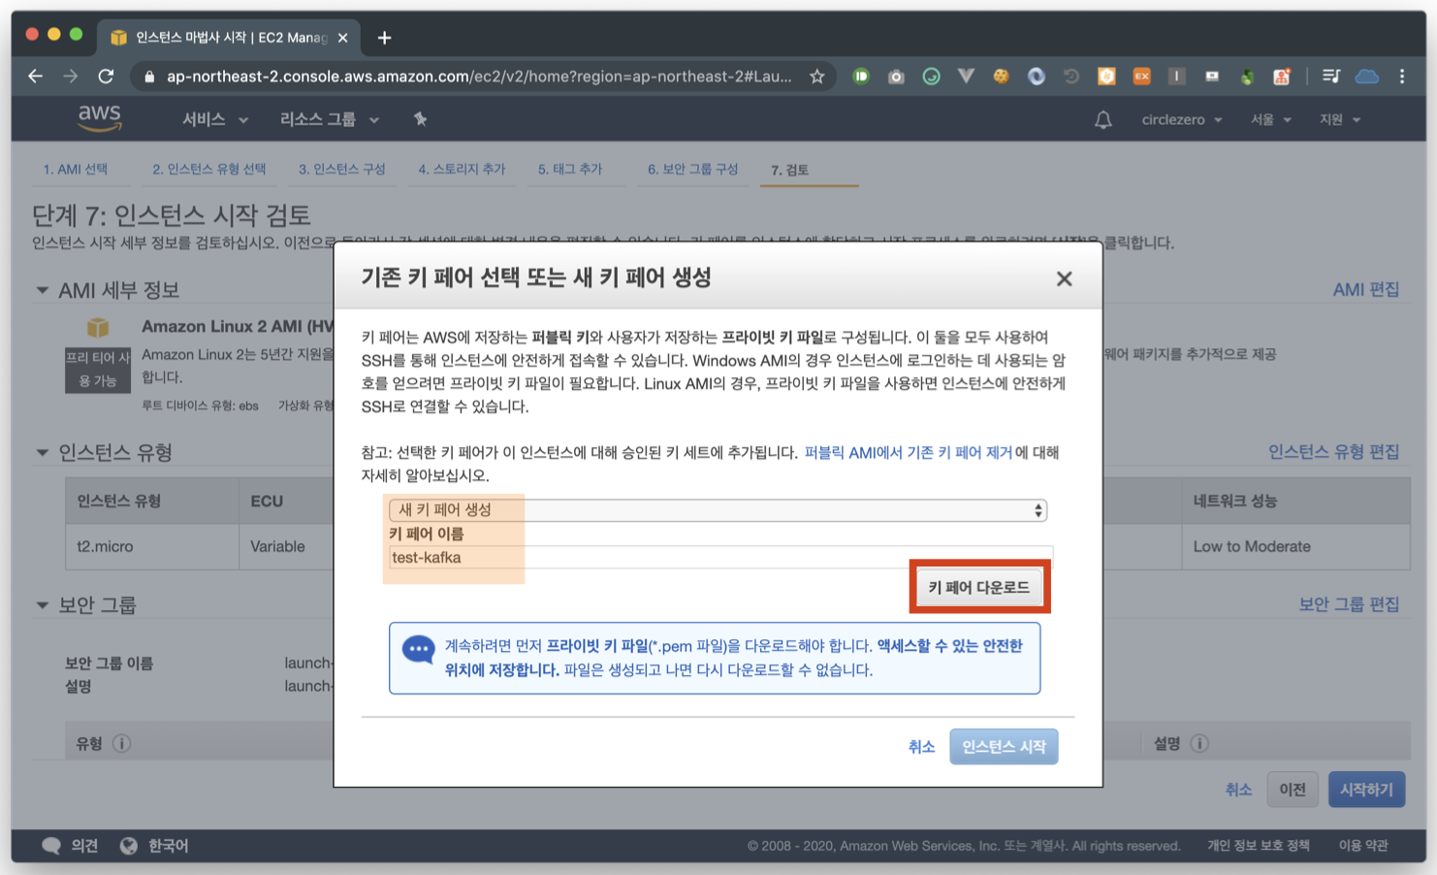Click the orange EX extension icon
1437x875 pixels.
[x=1141, y=76]
